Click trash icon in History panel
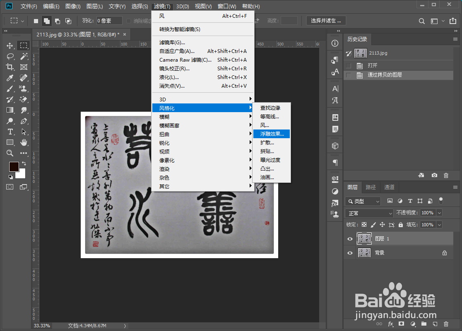Screen dimensions: 462x331 coord(446,175)
